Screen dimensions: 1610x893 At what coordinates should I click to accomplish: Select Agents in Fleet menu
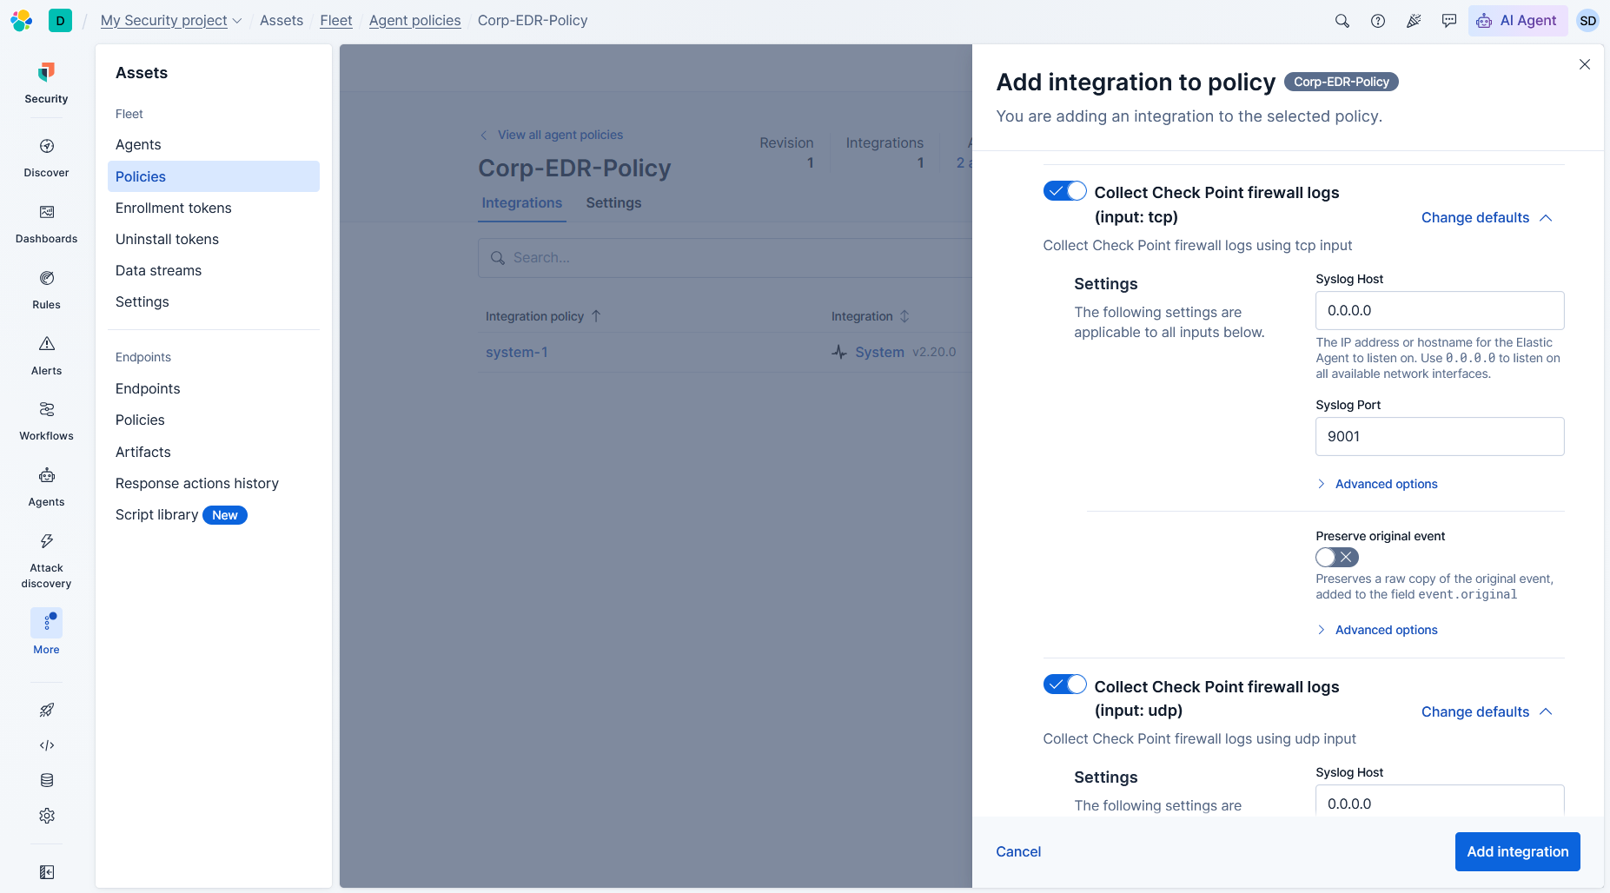point(138,145)
